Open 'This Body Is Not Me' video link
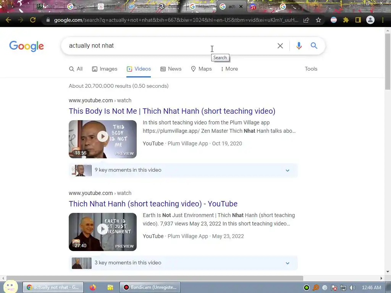Viewport: 391px width, 293px height. pyautogui.click(x=172, y=111)
